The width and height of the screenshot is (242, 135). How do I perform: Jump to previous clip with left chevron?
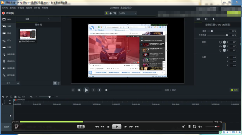click(x=93, y=90)
